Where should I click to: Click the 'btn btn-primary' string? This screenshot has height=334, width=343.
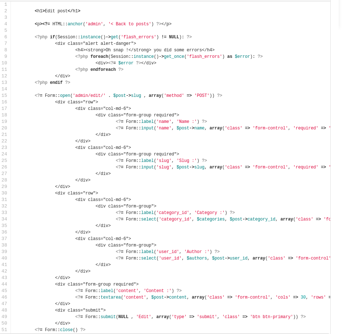coord(271,317)
